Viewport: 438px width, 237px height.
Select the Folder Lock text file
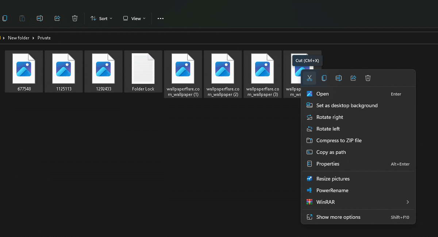coord(143,71)
